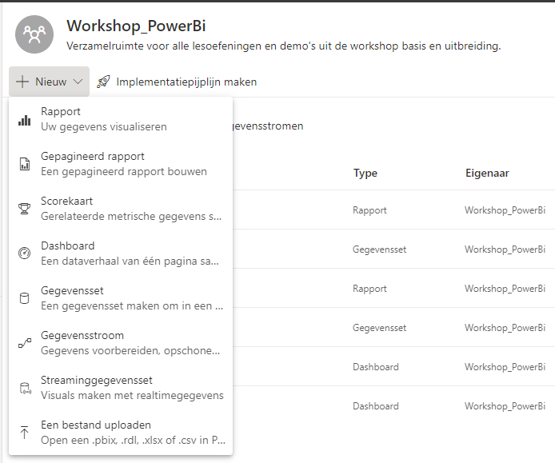Click the Dashboard gauge icon
Viewport: 555px width, 463px height.
coord(25,253)
